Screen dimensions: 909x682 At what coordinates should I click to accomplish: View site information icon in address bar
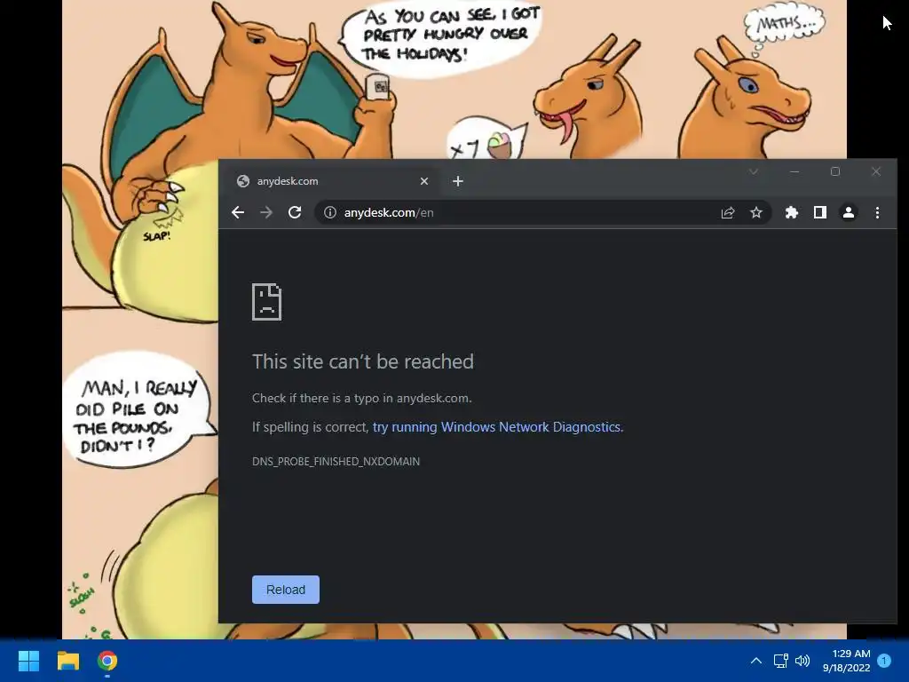coord(330,212)
